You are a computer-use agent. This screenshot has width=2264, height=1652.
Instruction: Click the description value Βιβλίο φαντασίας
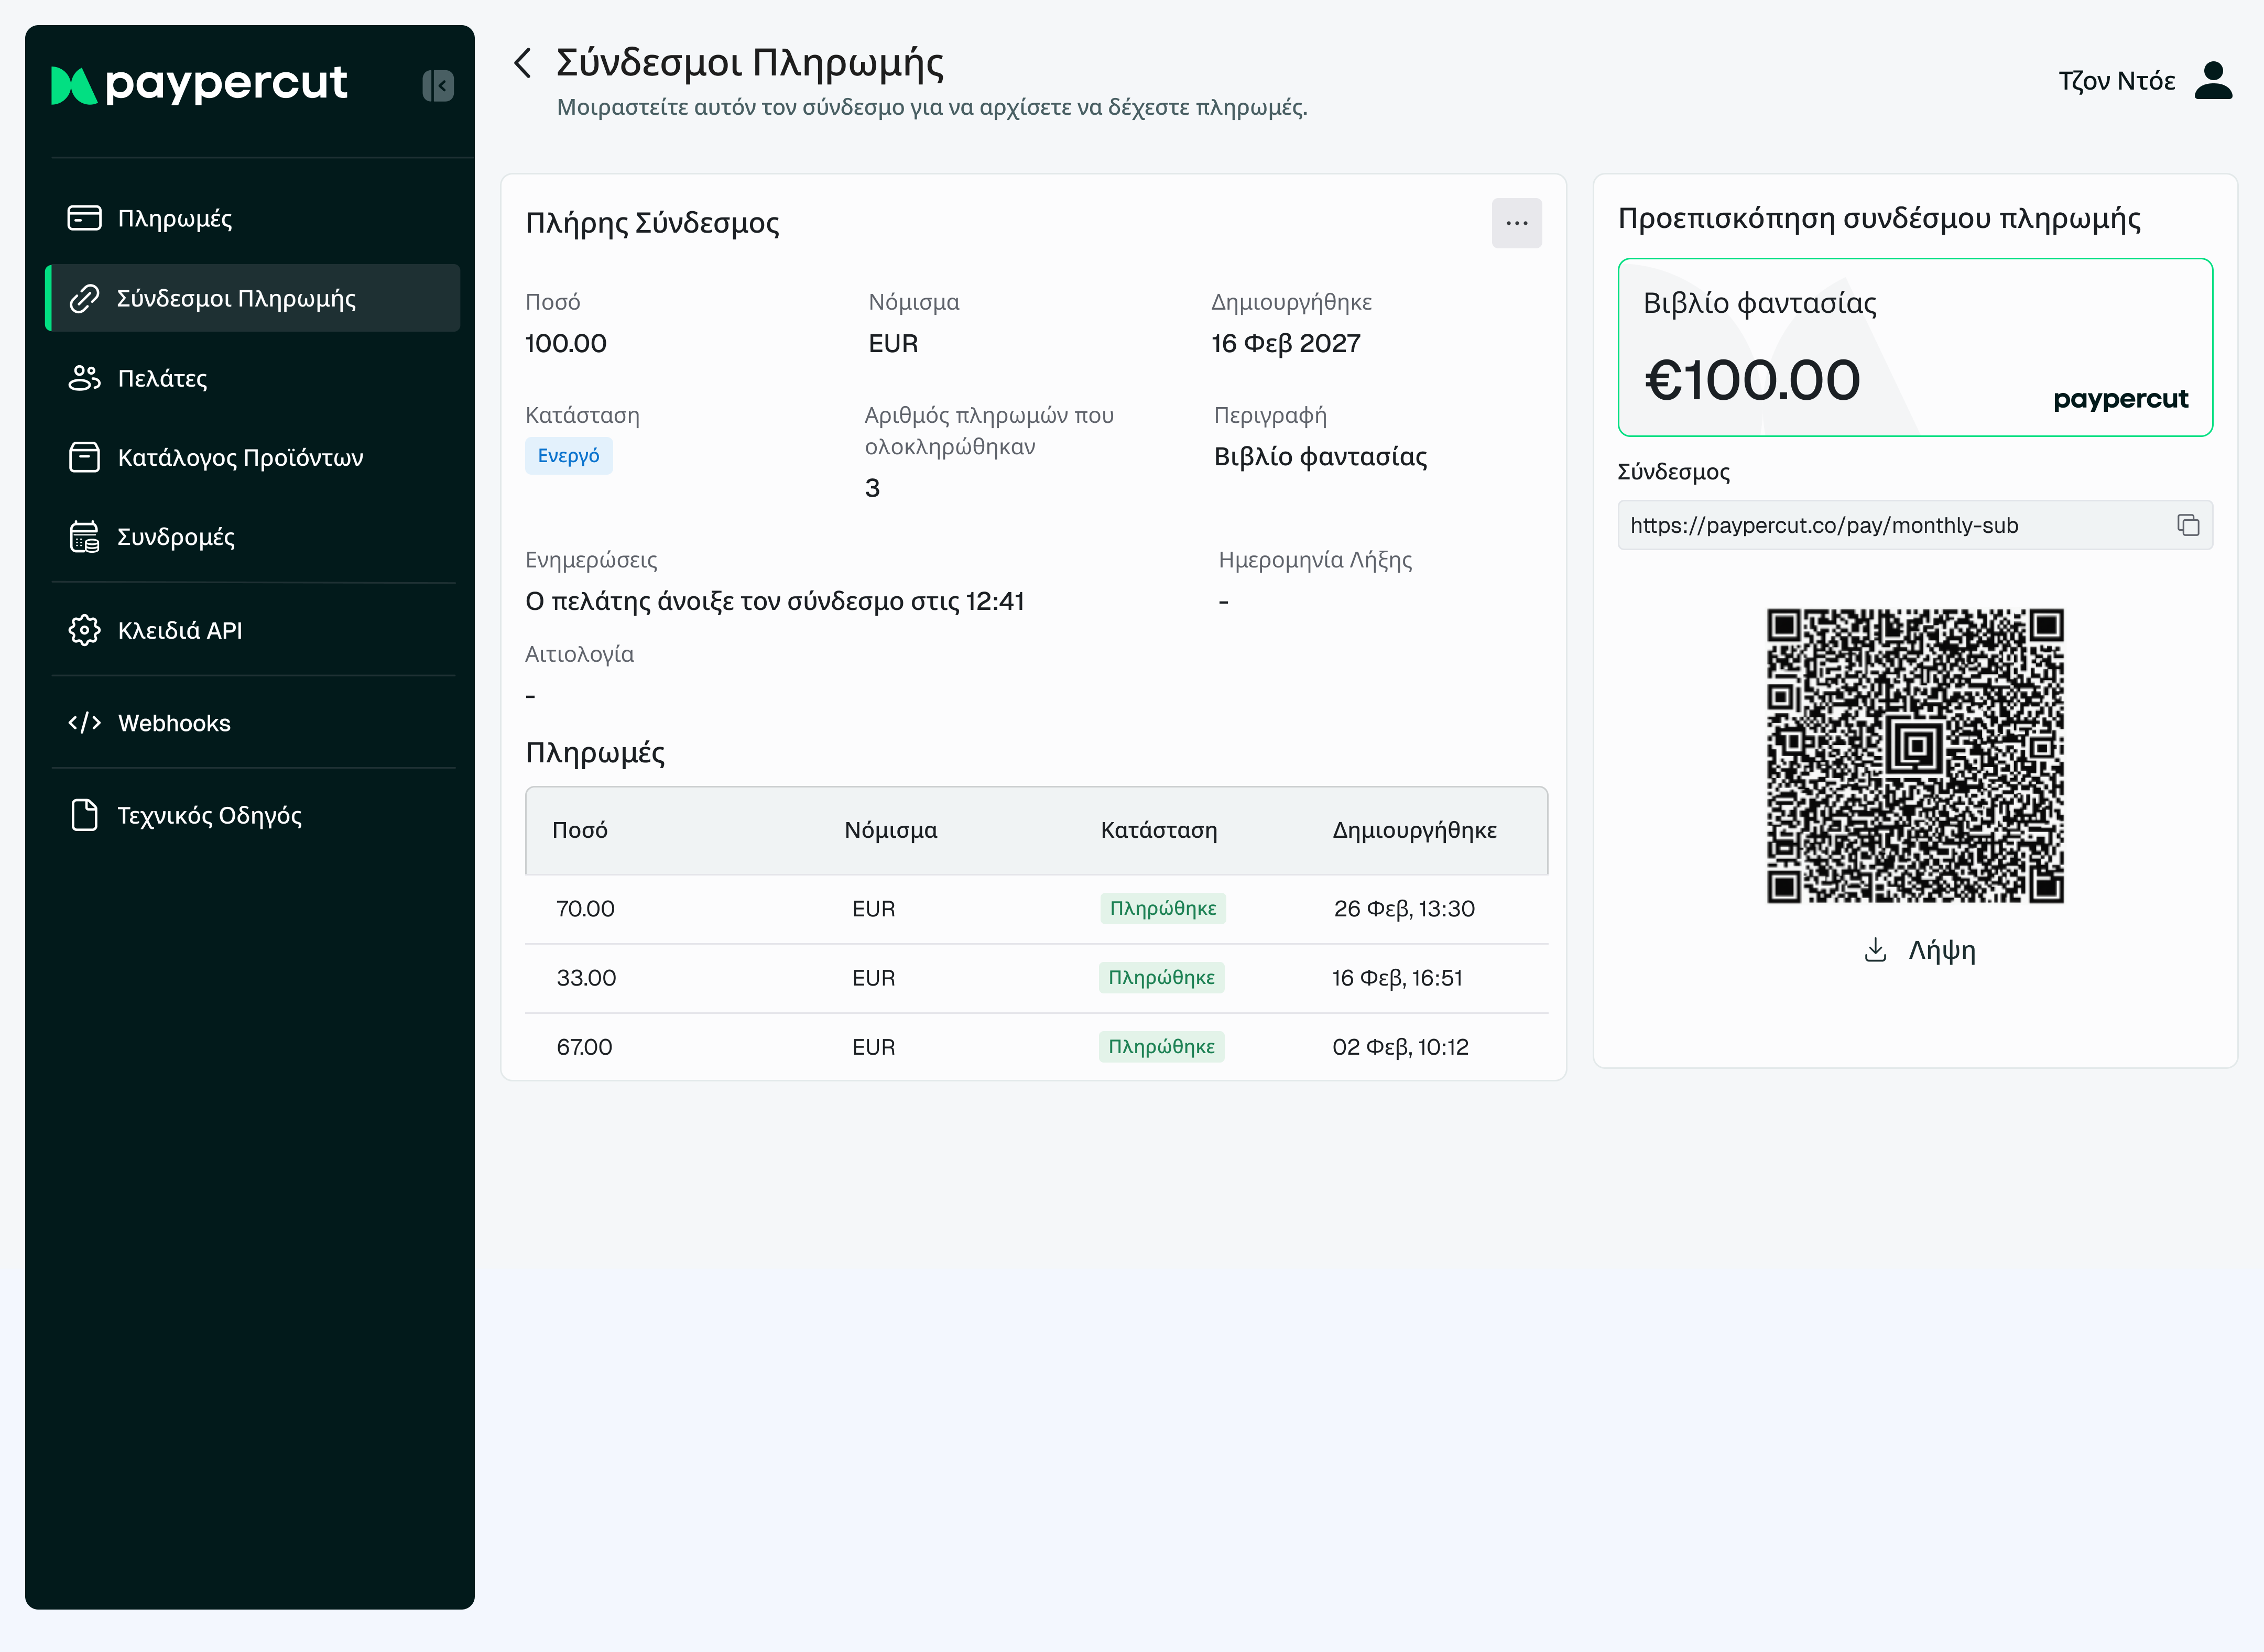pos(1320,456)
